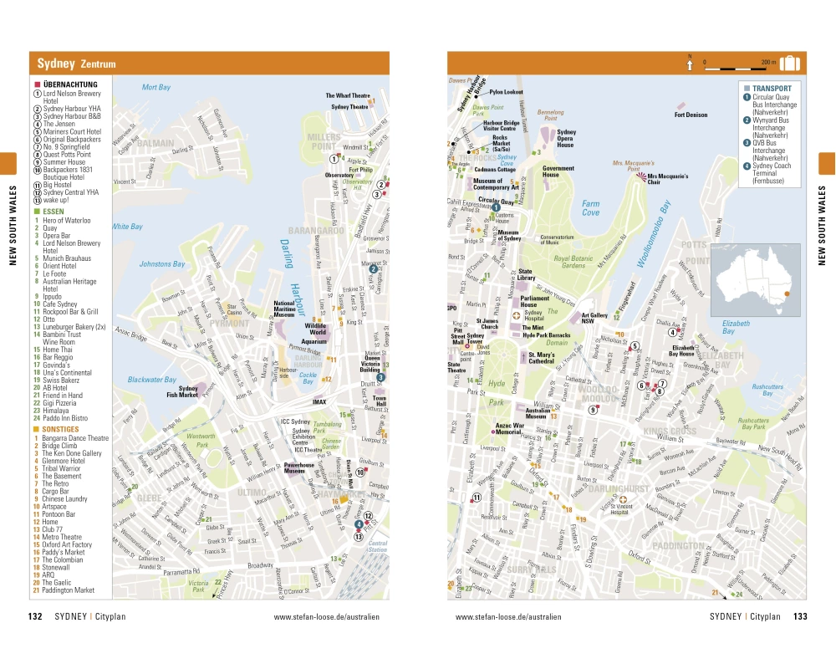
Task: Click the 'KINGS CROSS' district label
Action: coord(669,431)
